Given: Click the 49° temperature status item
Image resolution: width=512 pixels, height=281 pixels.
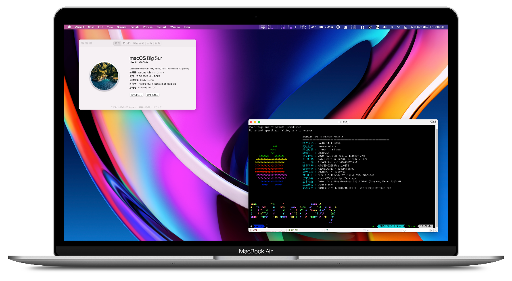Looking at the screenshot, I should [312, 27].
